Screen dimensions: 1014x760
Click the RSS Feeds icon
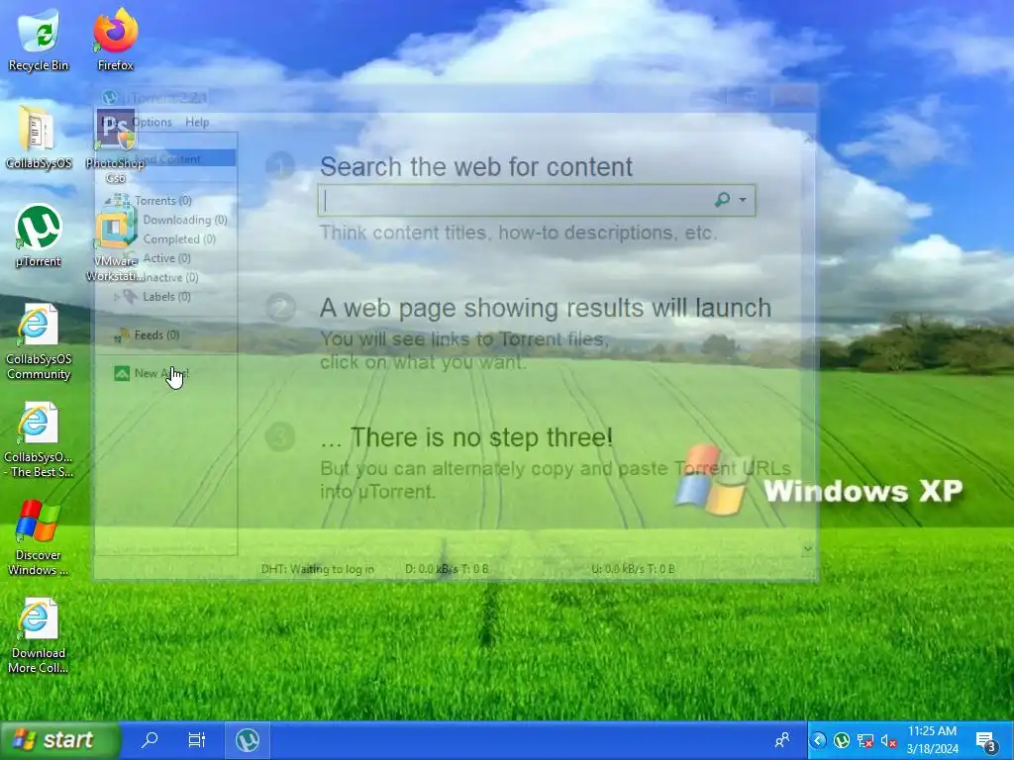click(x=120, y=335)
